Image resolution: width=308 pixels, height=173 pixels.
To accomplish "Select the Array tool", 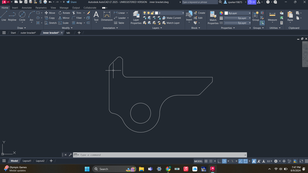I will [77, 23].
